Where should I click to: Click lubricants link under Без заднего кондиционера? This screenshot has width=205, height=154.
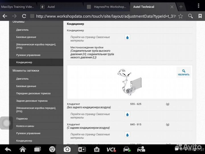click(90, 116)
